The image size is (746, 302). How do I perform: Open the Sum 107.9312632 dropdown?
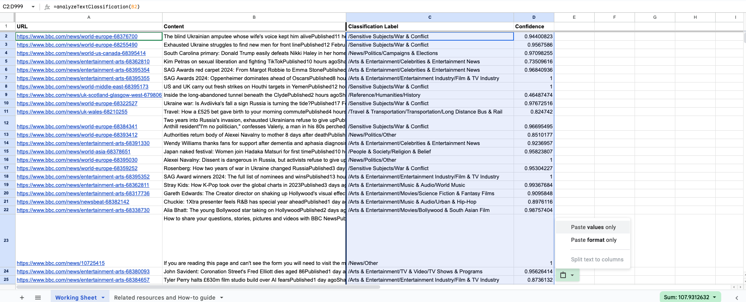coord(690,297)
